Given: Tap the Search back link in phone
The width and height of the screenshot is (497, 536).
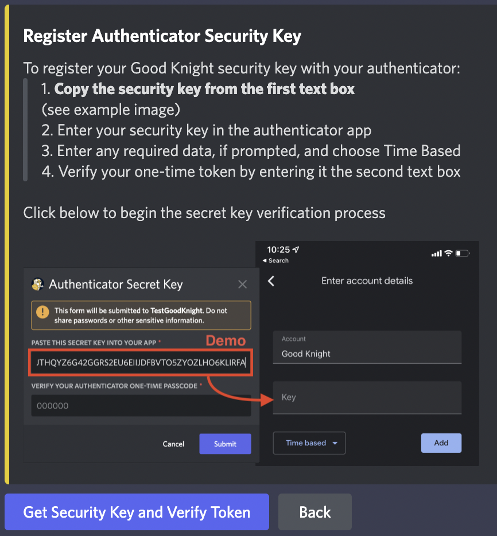Looking at the screenshot, I should tap(275, 261).
